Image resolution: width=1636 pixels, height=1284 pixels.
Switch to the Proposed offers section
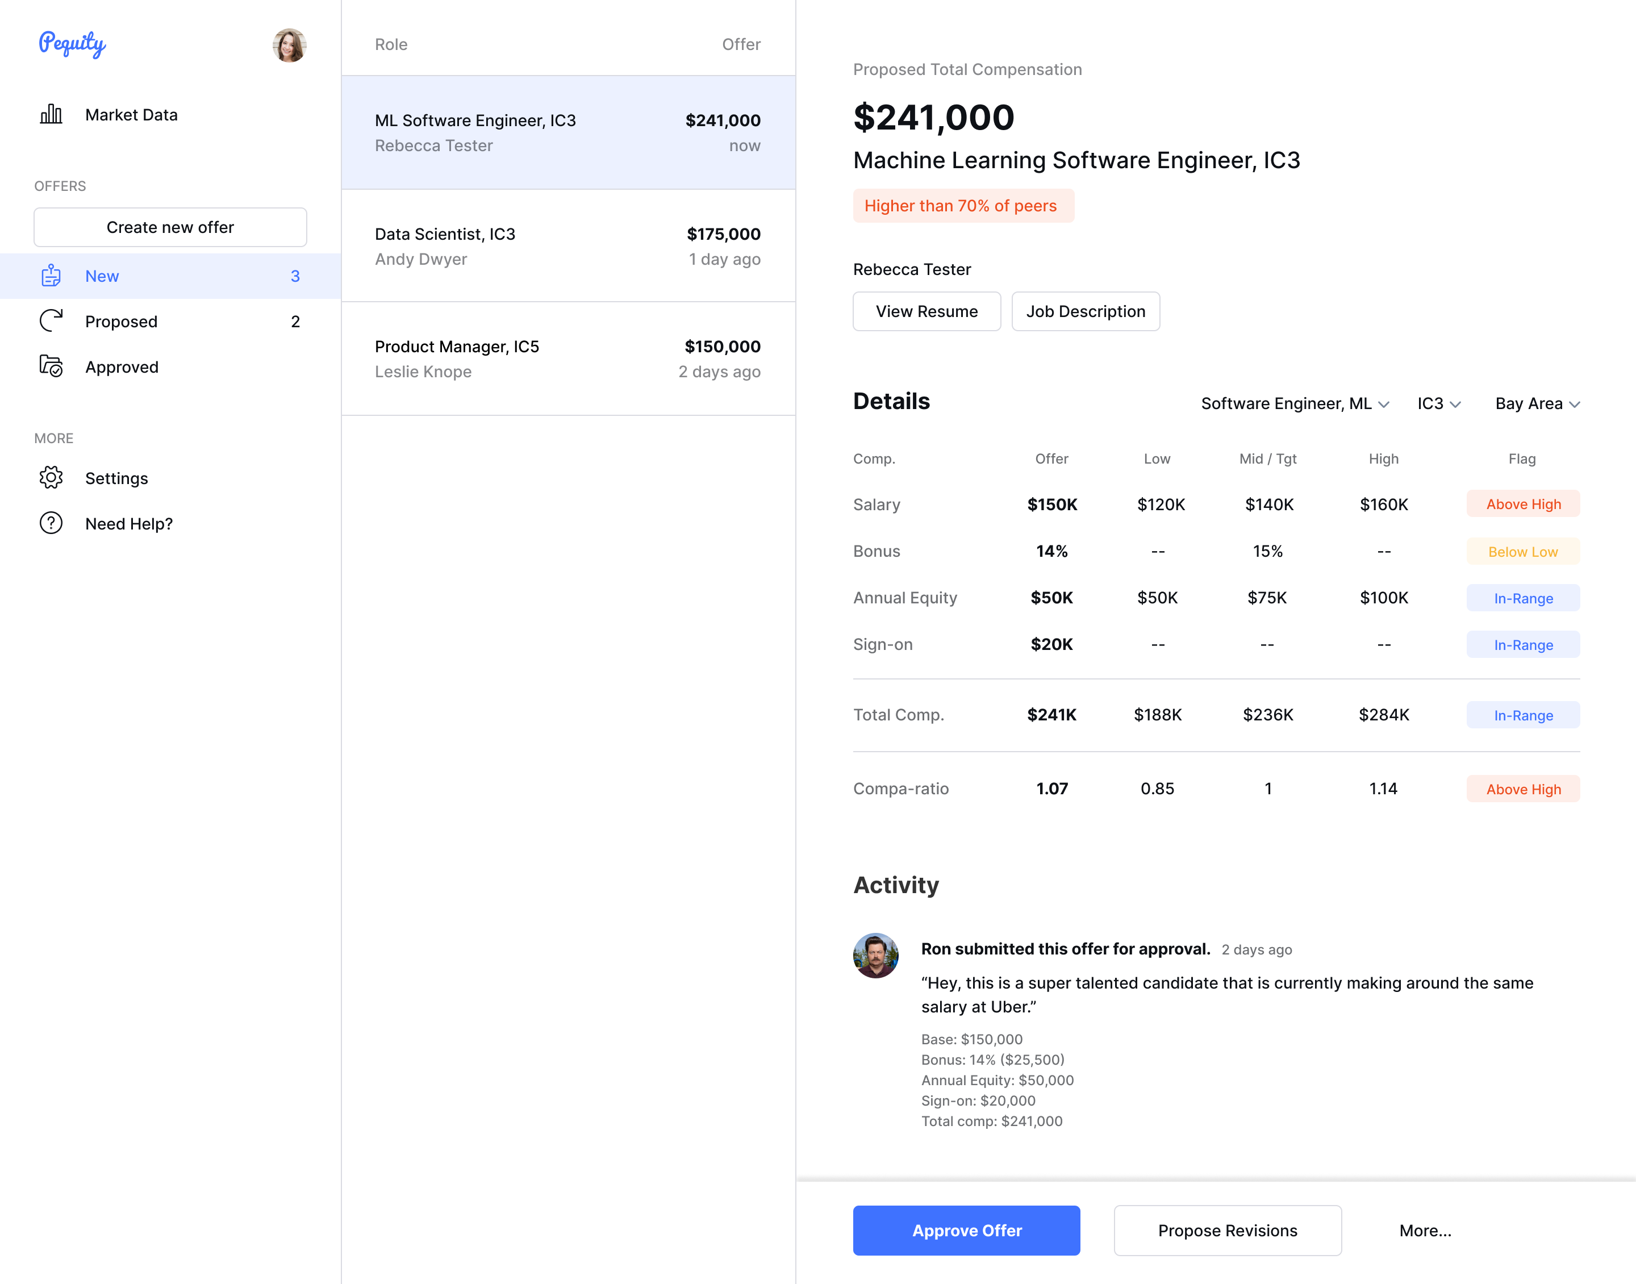point(122,322)
